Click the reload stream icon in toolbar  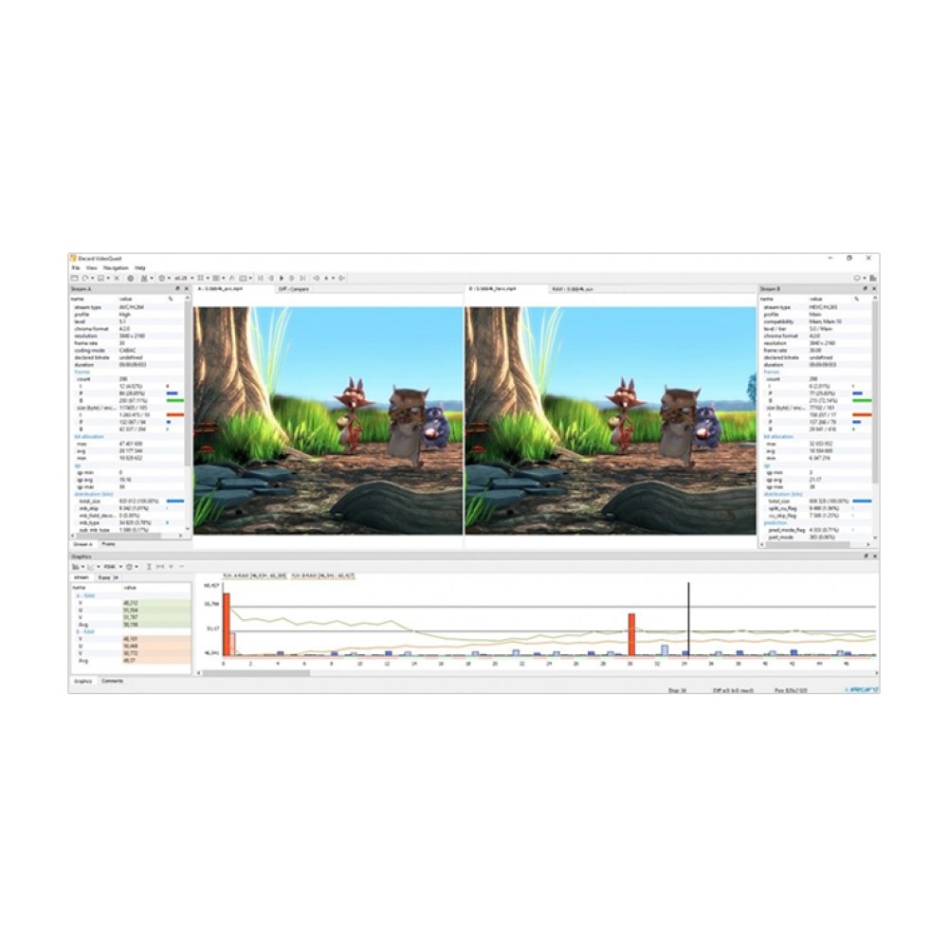pos(86,278)
